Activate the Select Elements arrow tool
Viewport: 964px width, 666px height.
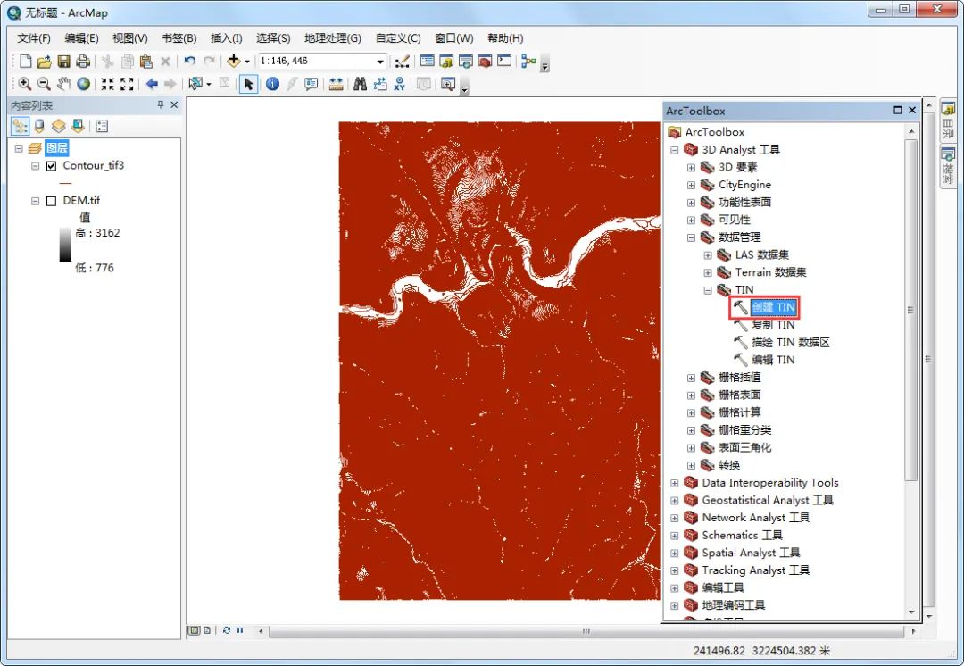click(x=248, y=84)
